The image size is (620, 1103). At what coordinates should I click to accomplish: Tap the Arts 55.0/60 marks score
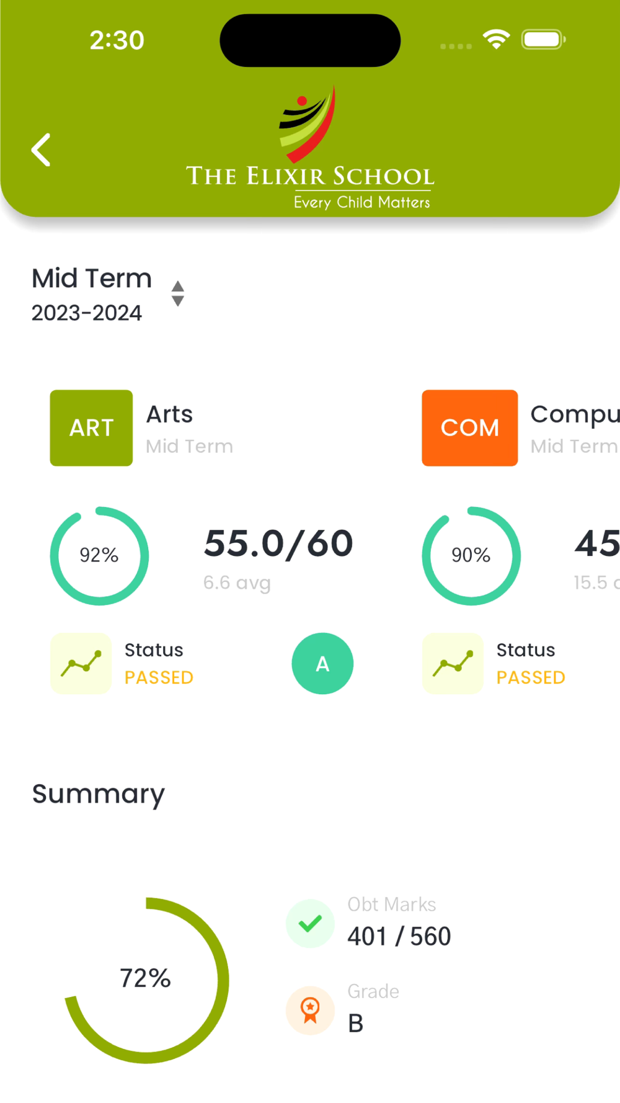pos(278,543)
